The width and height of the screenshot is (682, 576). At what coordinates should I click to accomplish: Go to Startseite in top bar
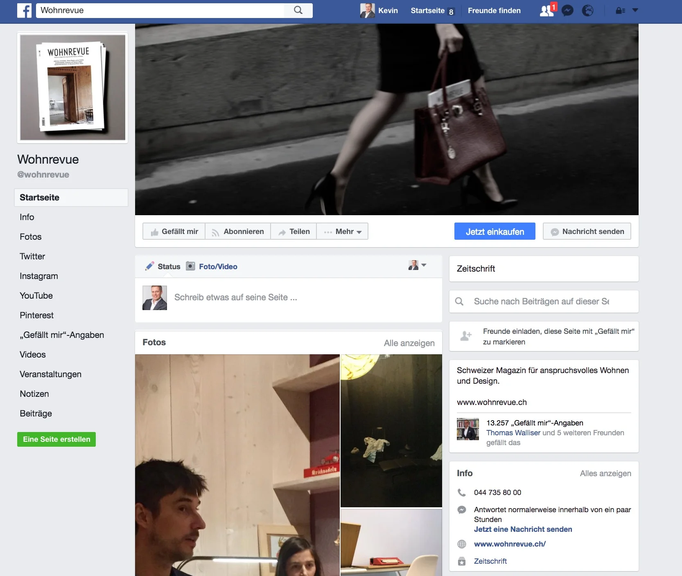click(427, 11)
